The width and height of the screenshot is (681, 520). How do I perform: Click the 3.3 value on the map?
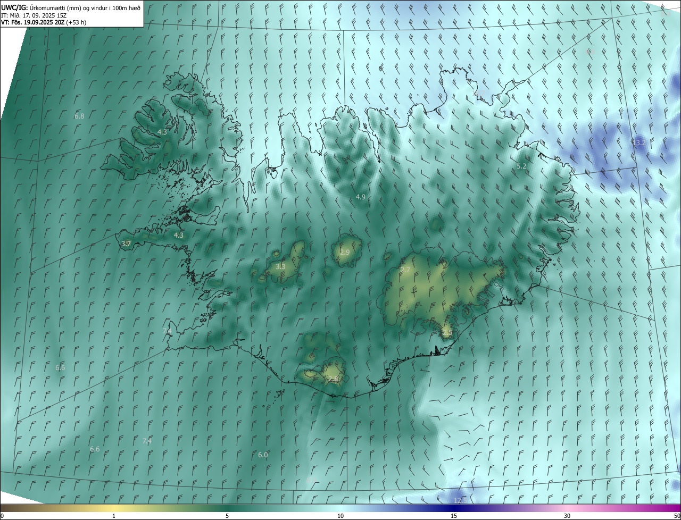[280, 267]
